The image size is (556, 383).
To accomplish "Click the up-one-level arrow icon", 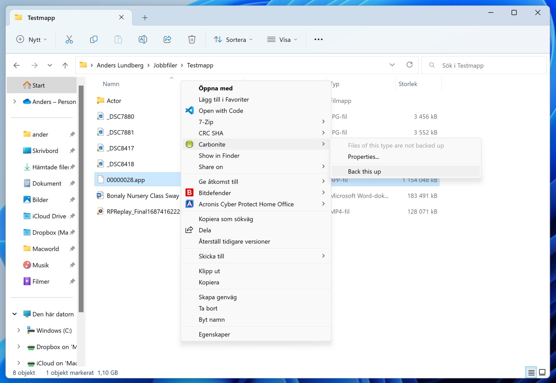I will 65,65.
